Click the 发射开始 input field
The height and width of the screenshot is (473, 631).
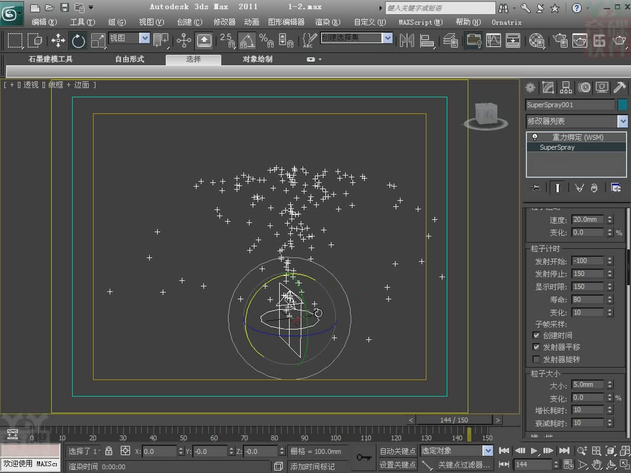click(587, 261)
